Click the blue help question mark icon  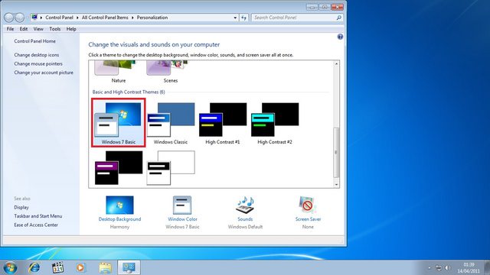point(340,37)
